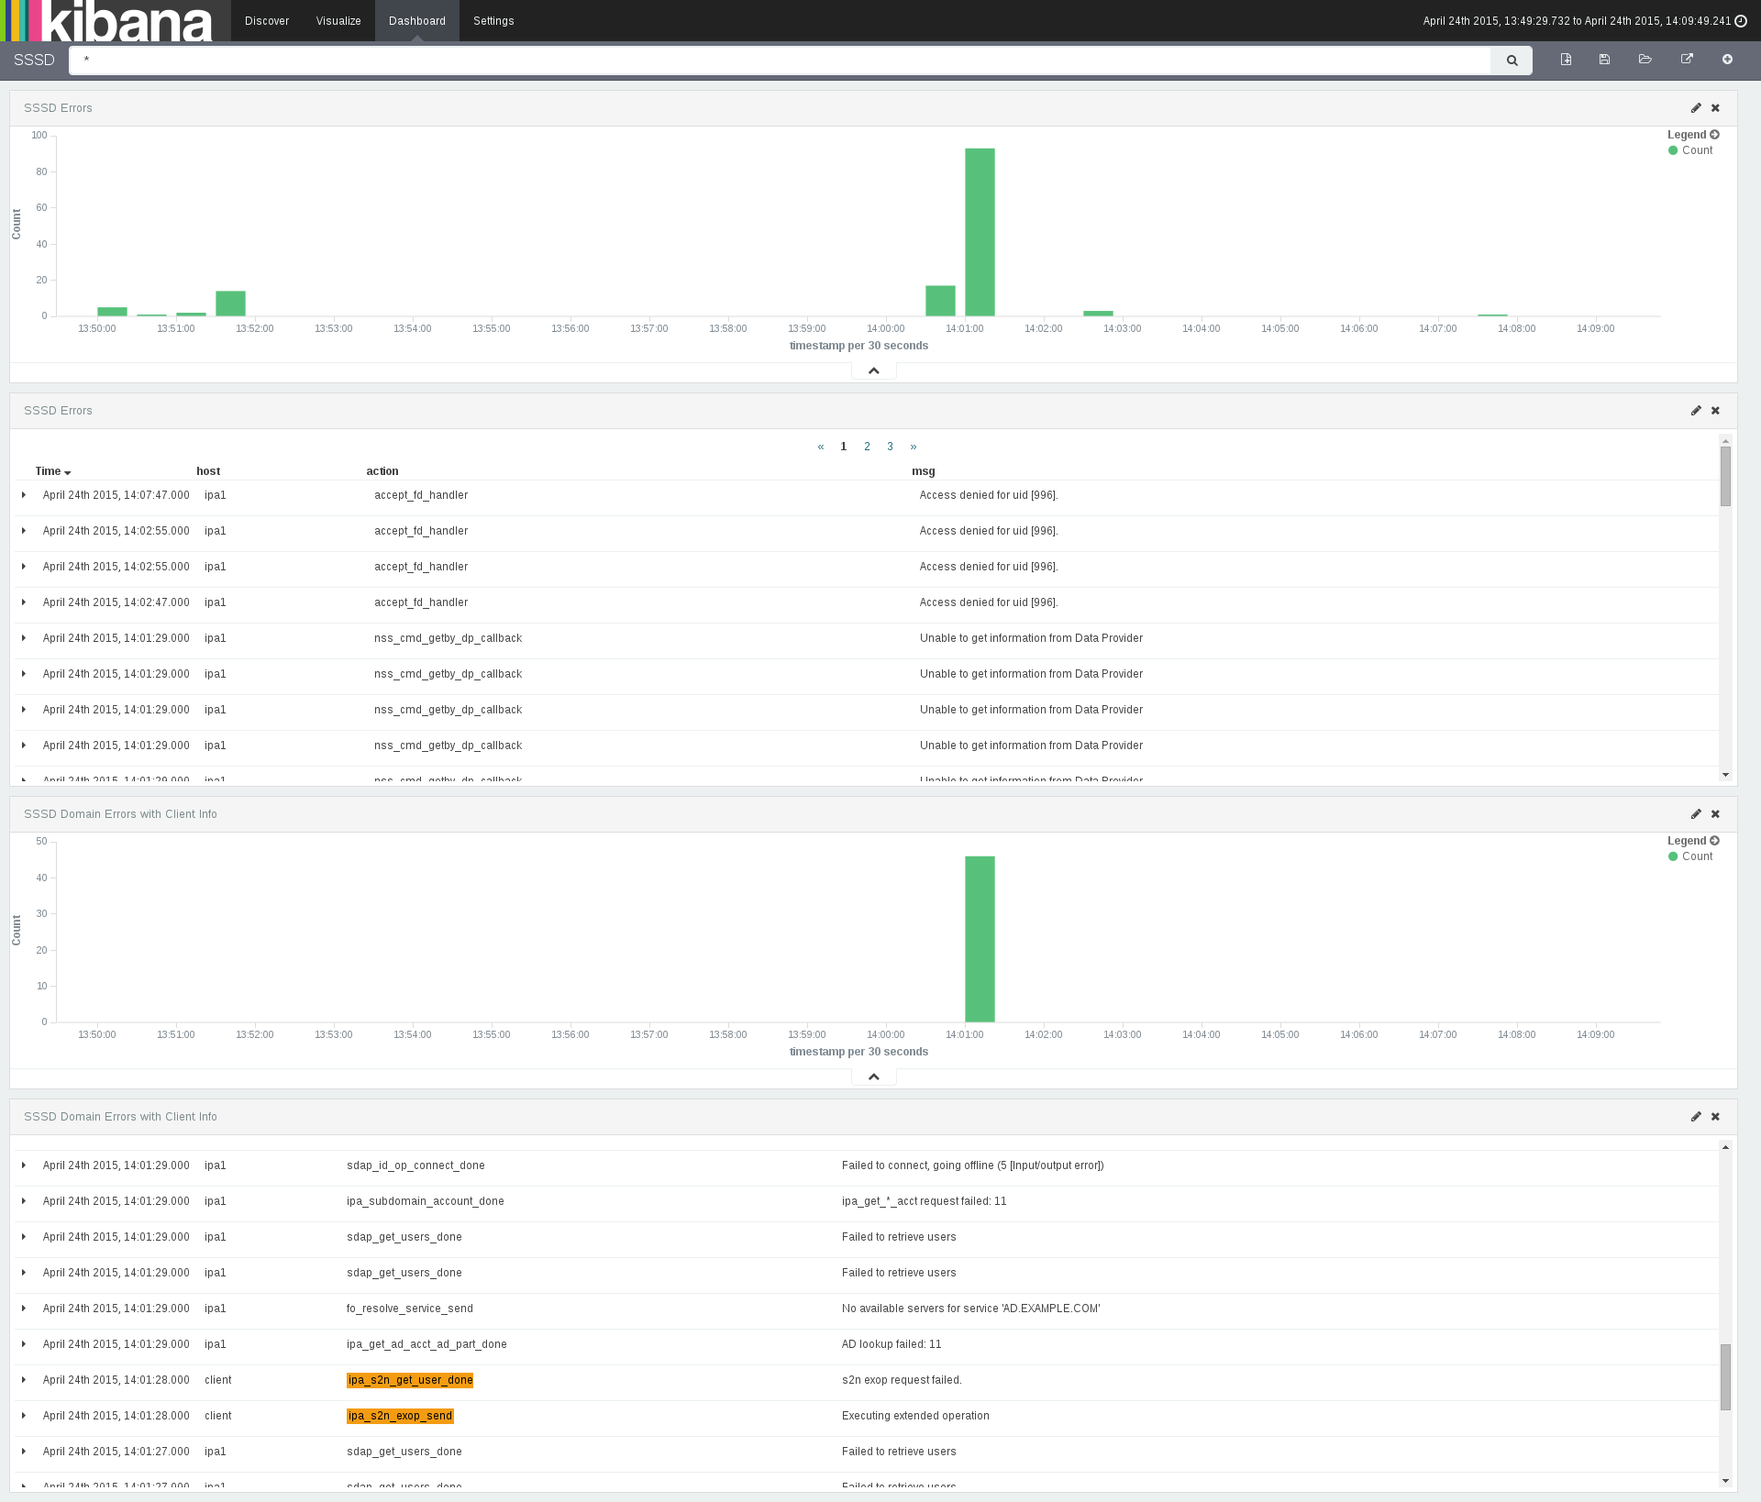
Task: Expand the ipa_s2n_get_user_done log row
Action: pyautogui.click(x=24, y=1380)
